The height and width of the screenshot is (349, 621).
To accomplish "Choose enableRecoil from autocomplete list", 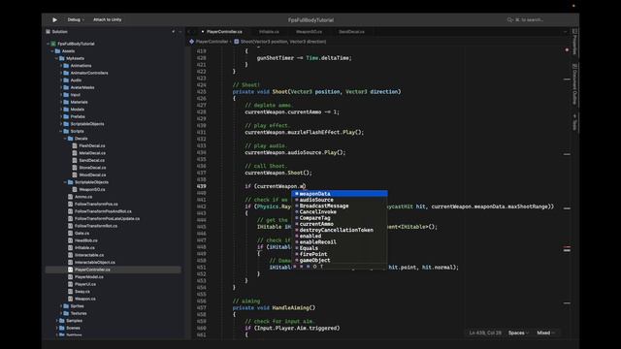I will tap(340, 242).
